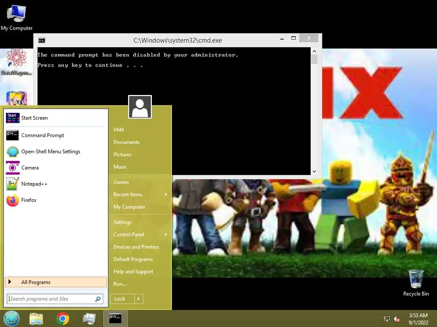Launch Google Chrome from the taskbar
The width and height of the screenshot is (437, 327).
(x=63, y=318)
